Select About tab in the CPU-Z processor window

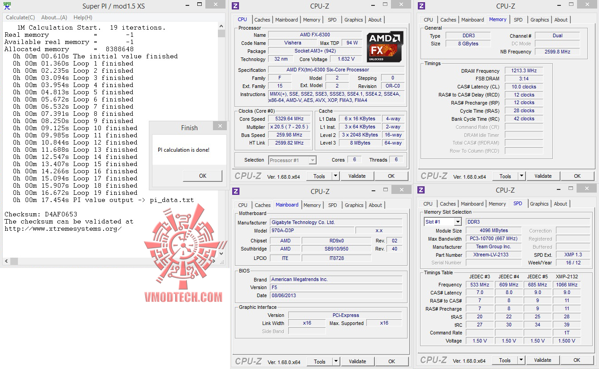(x=375, y=20)
